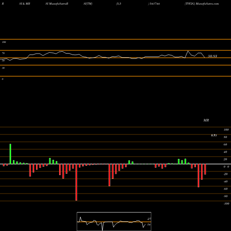Image resolution: width=231 pixels, height=231 pixels.
Task: Click the RSI axis label 30
Action: click(x=3, y=68)
